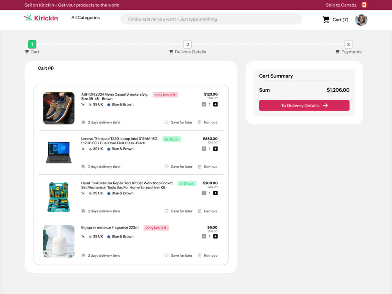This screenshot has height=294, width=392.
Task: Decrease quantity of car fragrance spray
Action: tap(204, 236)
